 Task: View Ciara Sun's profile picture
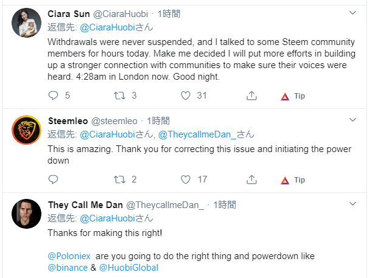point(26,24)
